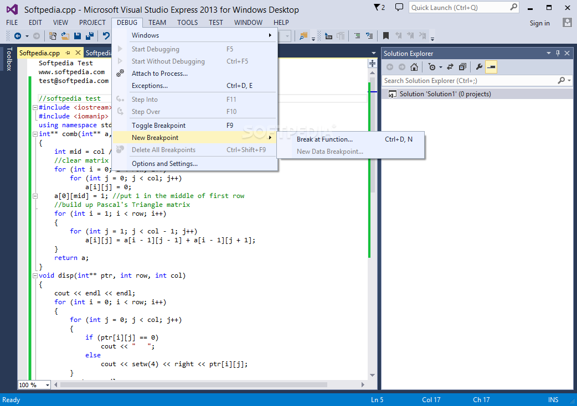The image size is (577, 406).
Task: Click the editor horizontal scrollbar thumb
Action: (194, 384)
